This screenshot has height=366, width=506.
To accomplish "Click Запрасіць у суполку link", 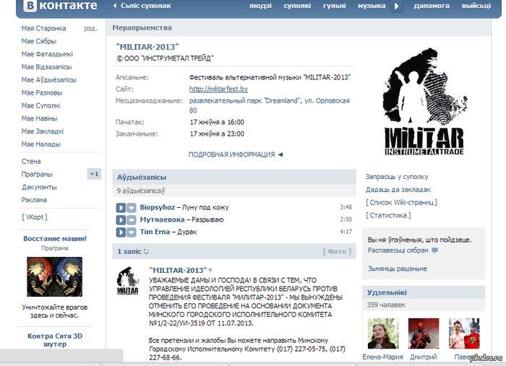I will coord(397,176).
